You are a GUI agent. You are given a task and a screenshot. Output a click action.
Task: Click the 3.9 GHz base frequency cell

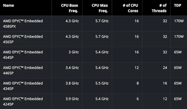tap(72, 99)
